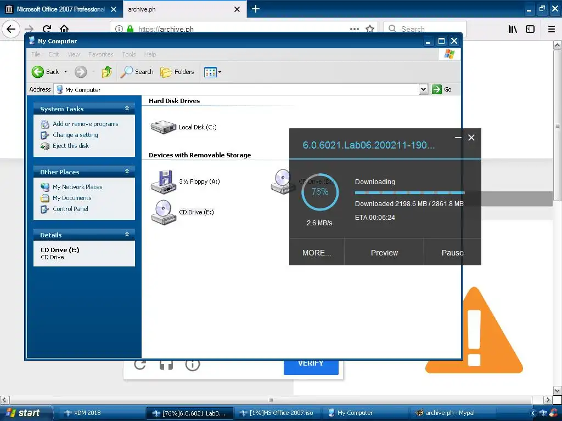Click the blue VERIFY button
The height and width of the screenshot is (421, 562).
311,367
